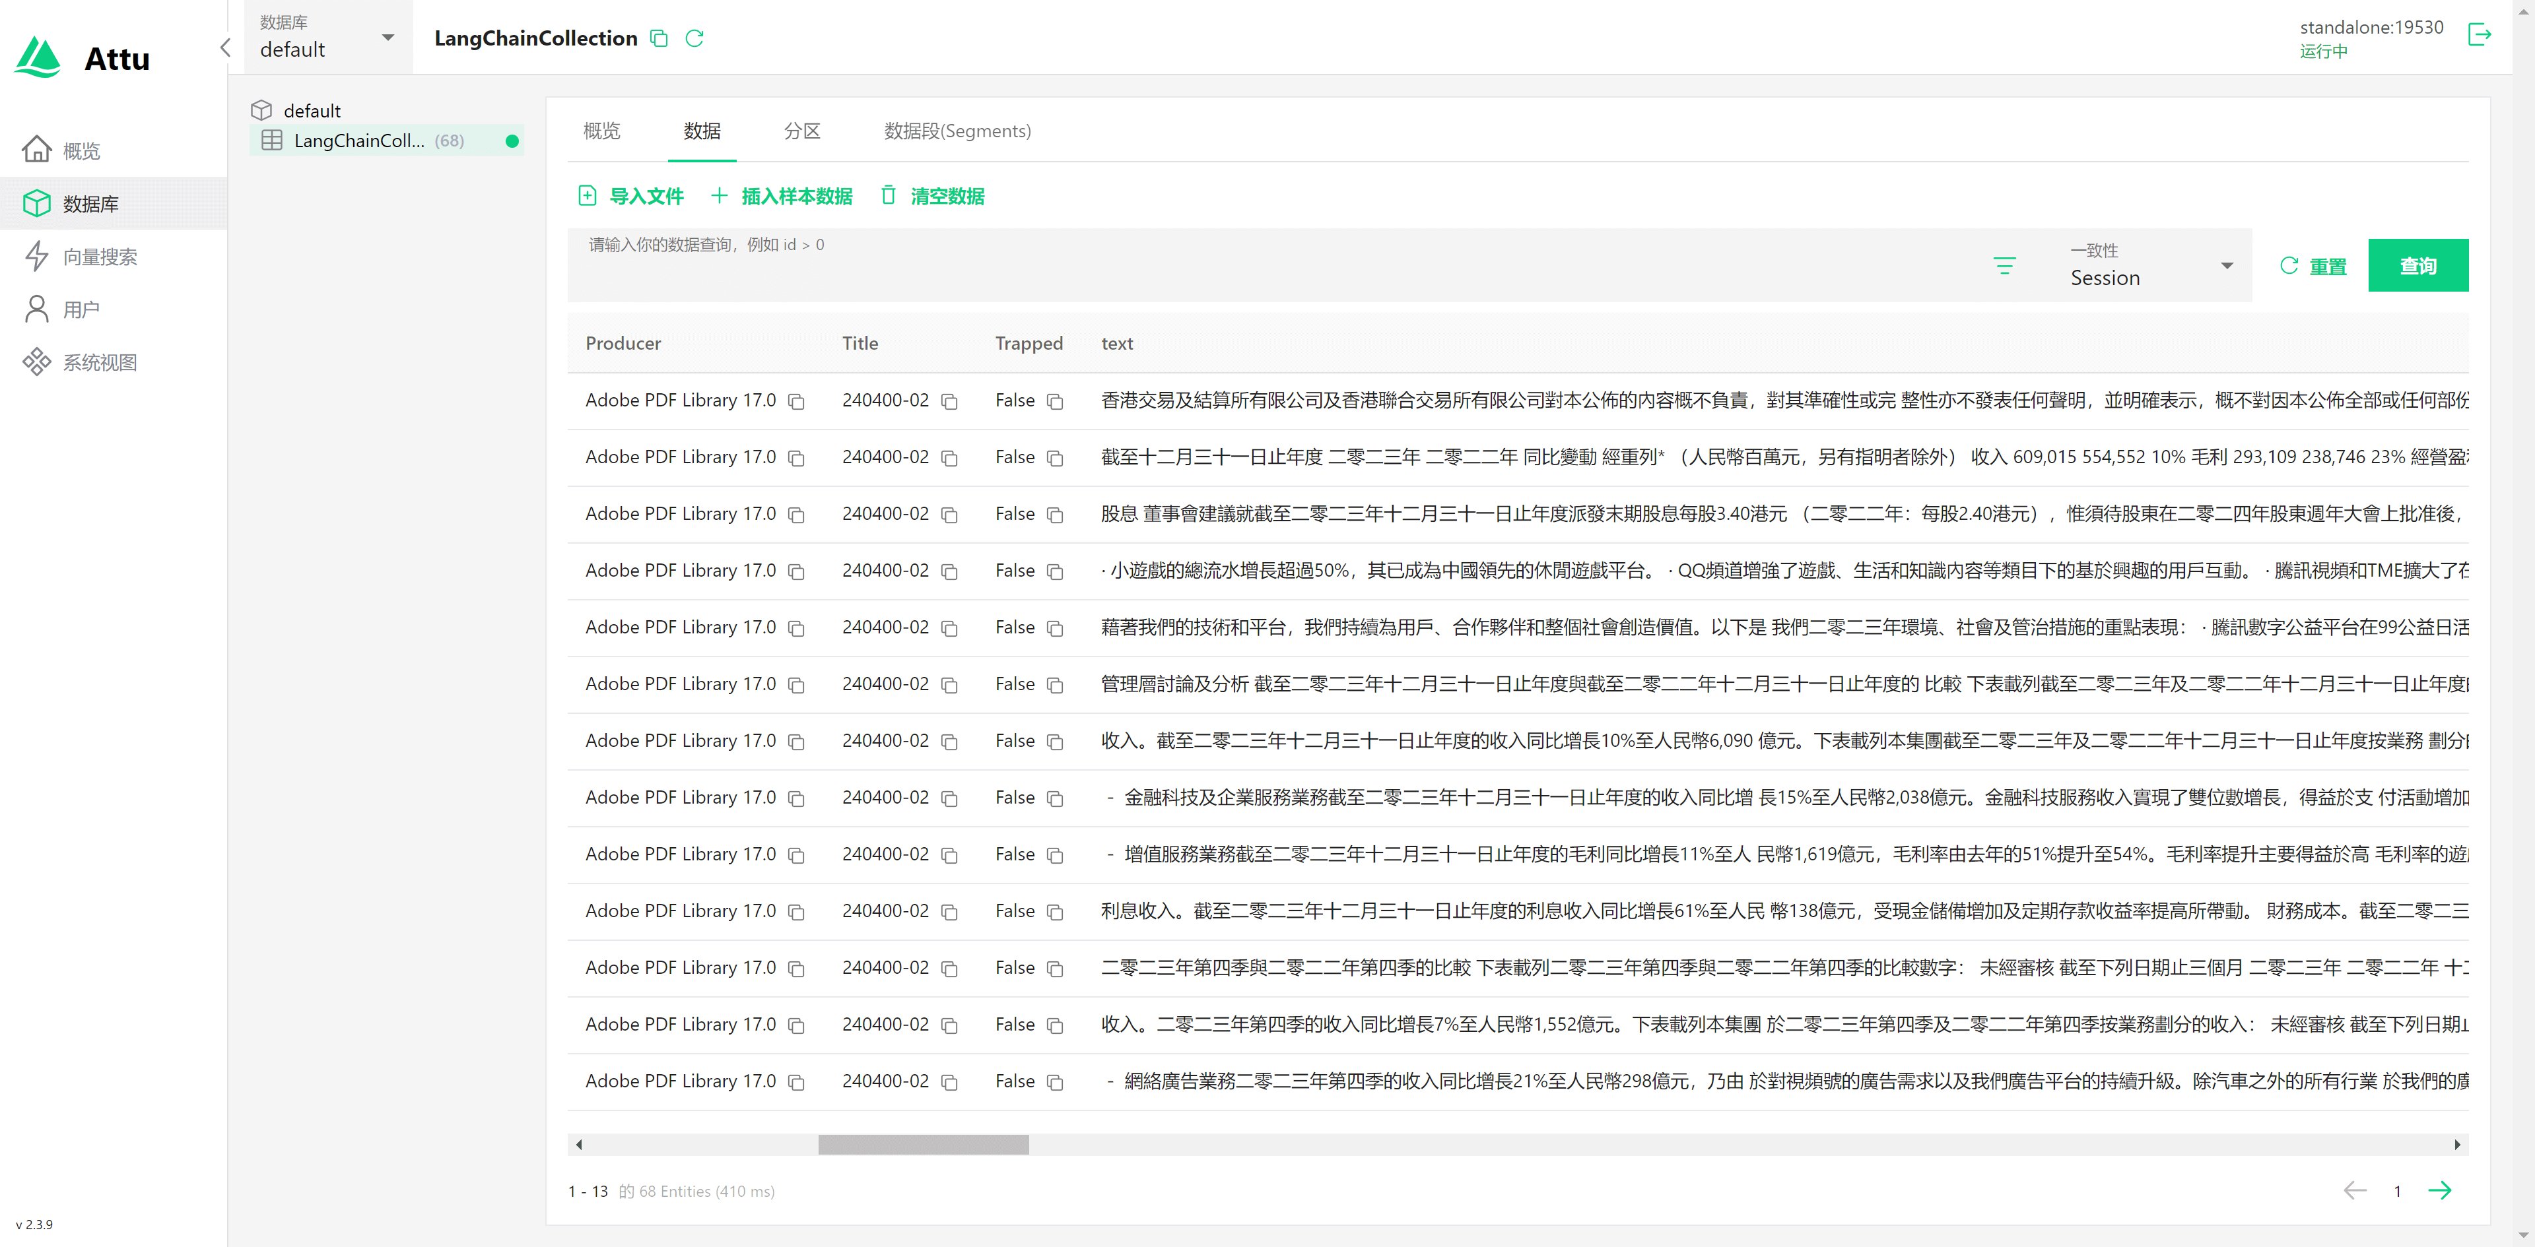Viewport: 2535px width, 1247px height.
Task: Open the 一致性 Session consistency dropdown
Action: pos(2151,265)
